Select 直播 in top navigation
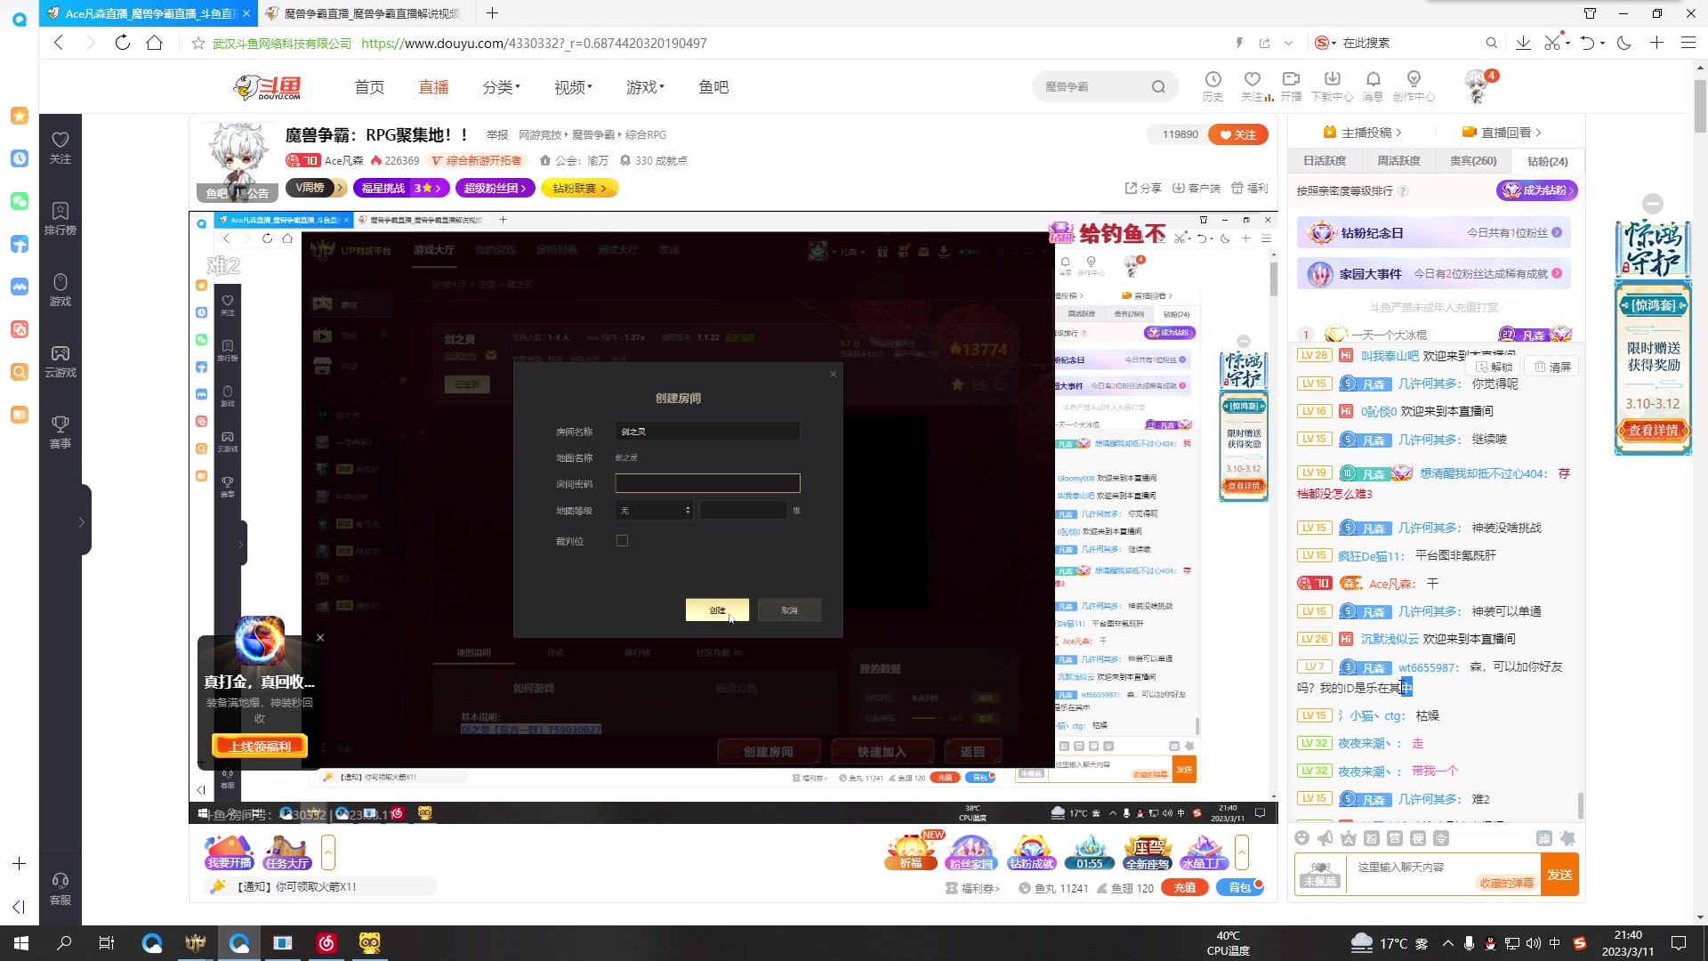This screenshot has width=1708, height=961. tap(433, 86)
